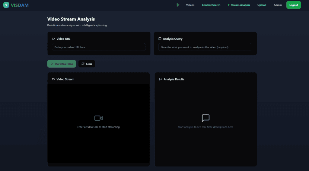Click the camera icon in Video Stream header
309x171 pixels.
[x=53, y=79]
